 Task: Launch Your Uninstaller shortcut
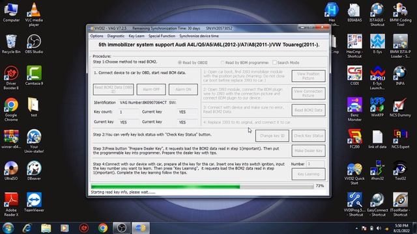pyautogui.click(x=34, y=141)
